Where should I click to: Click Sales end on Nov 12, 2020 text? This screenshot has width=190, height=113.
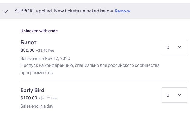(45, 58)
